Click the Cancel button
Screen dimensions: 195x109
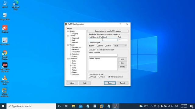122,83
